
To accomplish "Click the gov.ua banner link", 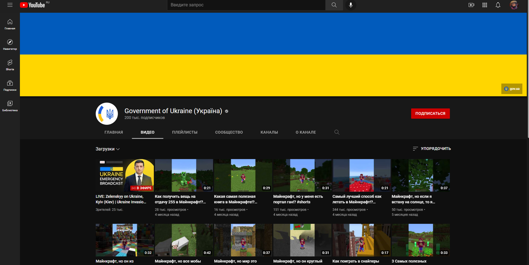I will 512,89.
